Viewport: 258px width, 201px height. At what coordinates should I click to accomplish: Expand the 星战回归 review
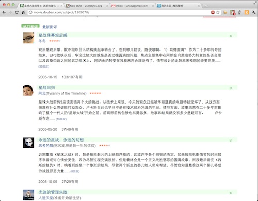[231, 88]
